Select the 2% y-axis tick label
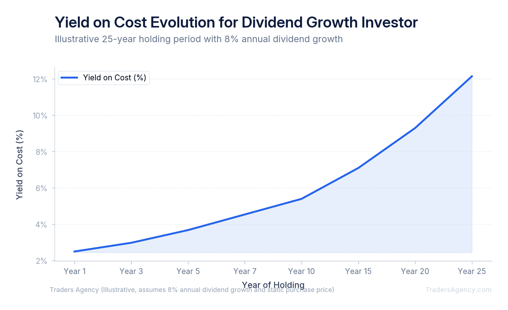508x310 pixels. (x=42, y=261)
